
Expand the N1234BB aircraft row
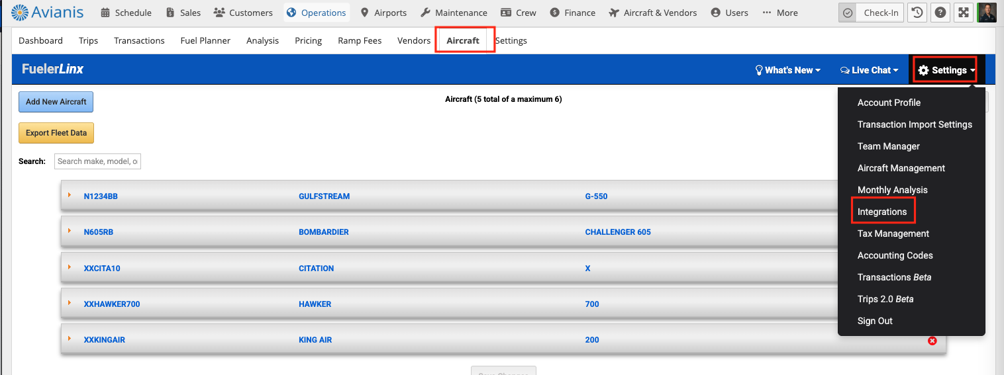[70, 195]
